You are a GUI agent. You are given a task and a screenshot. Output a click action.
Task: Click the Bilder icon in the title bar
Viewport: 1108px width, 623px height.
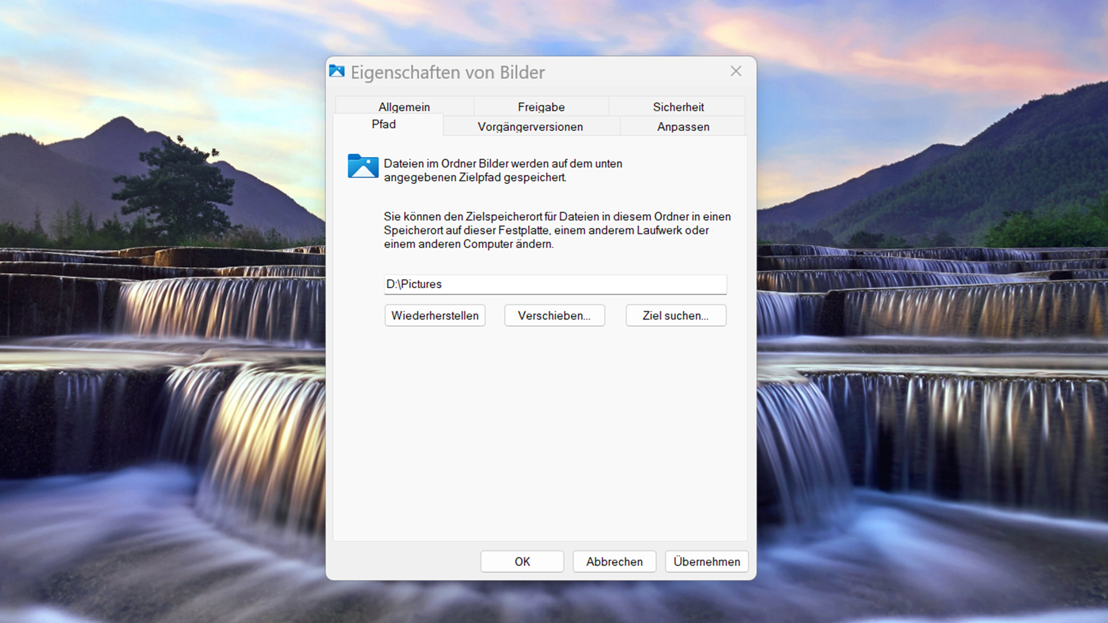337,71
